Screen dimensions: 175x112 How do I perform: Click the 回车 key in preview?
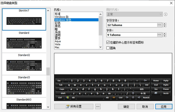(142, 89)
